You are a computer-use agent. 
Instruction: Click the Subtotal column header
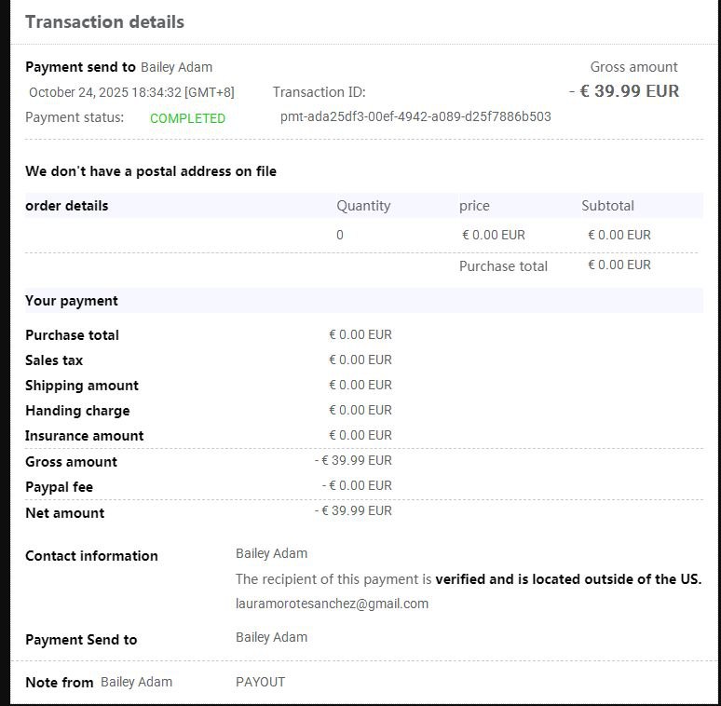tap(607, 206)
